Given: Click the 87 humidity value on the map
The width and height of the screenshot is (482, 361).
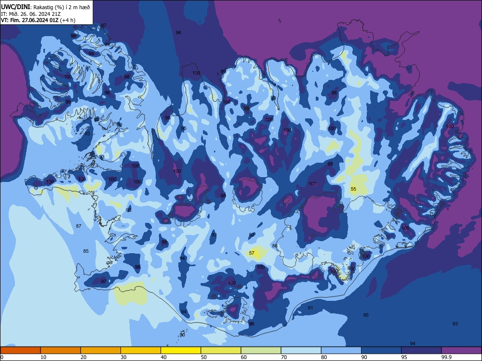Looking at the screenshot, I should [x=79, y=226].
